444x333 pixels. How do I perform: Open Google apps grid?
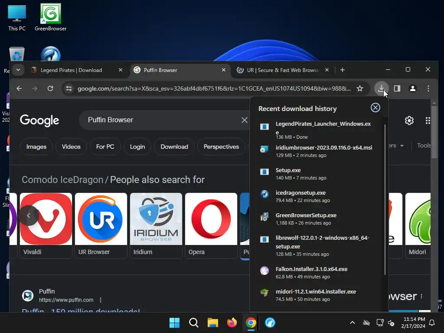click(428, 121)
